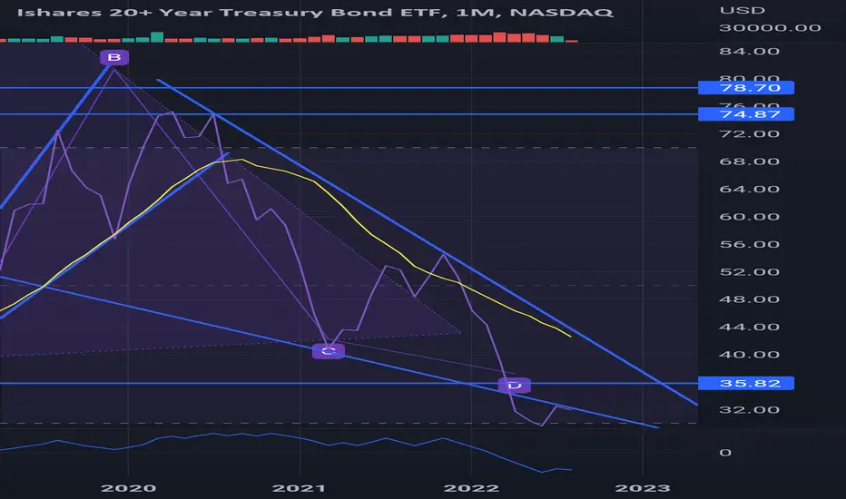Click the 60.00 price axis value
Viewport: 846px width, 499px height.
click(750, 216)
